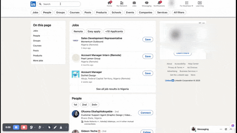
Task: Jump to Courses in On this page
Action: 37,46
